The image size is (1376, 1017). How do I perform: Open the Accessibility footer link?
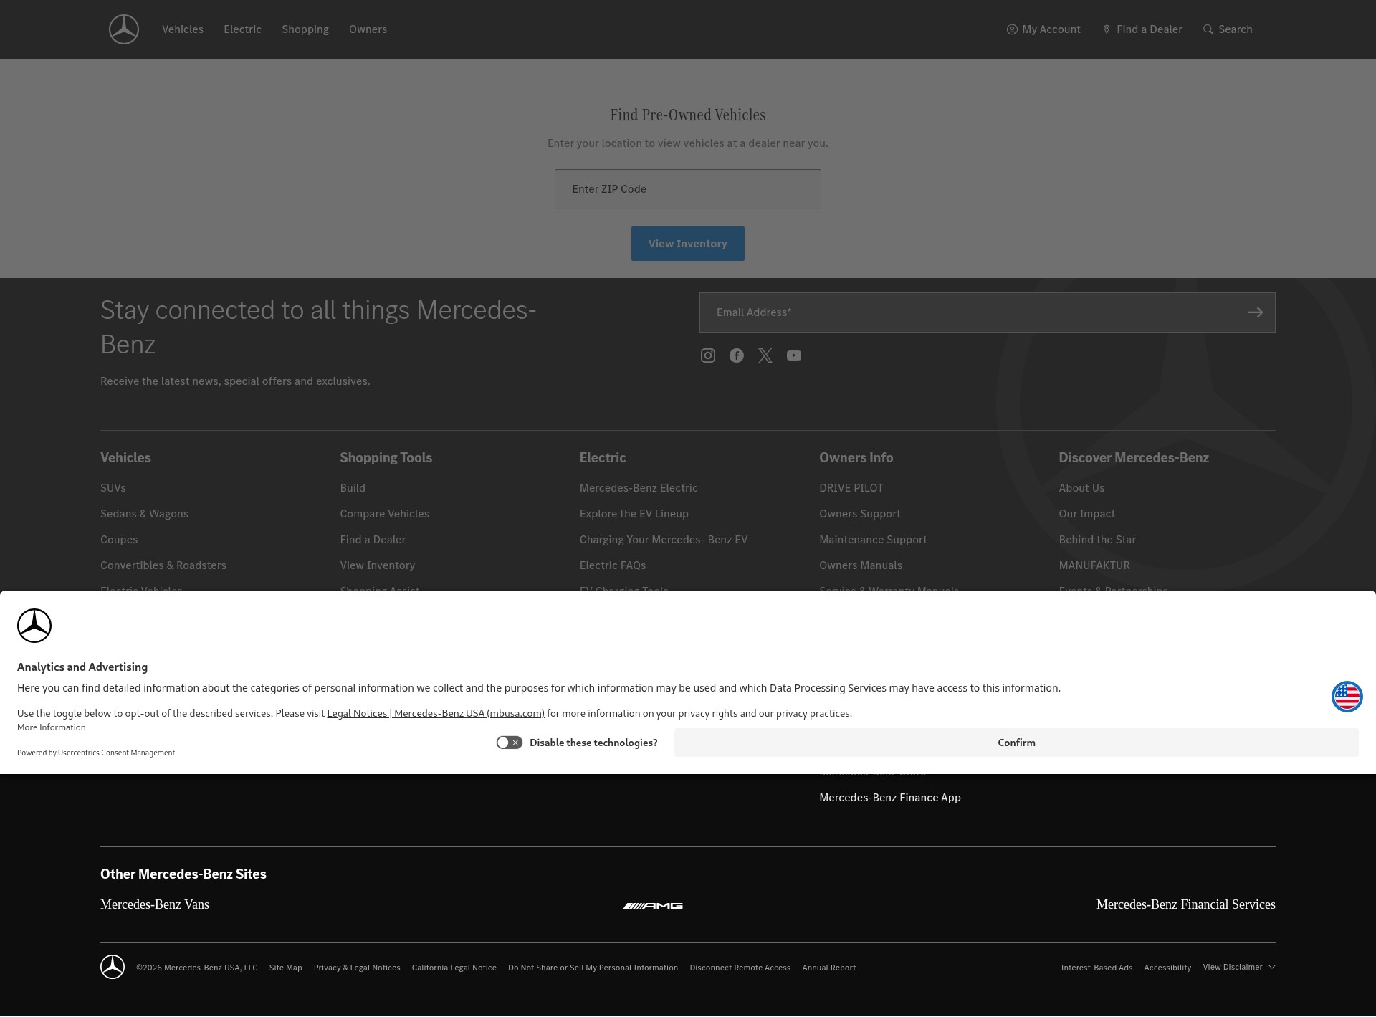click(x=1167, y=968)
